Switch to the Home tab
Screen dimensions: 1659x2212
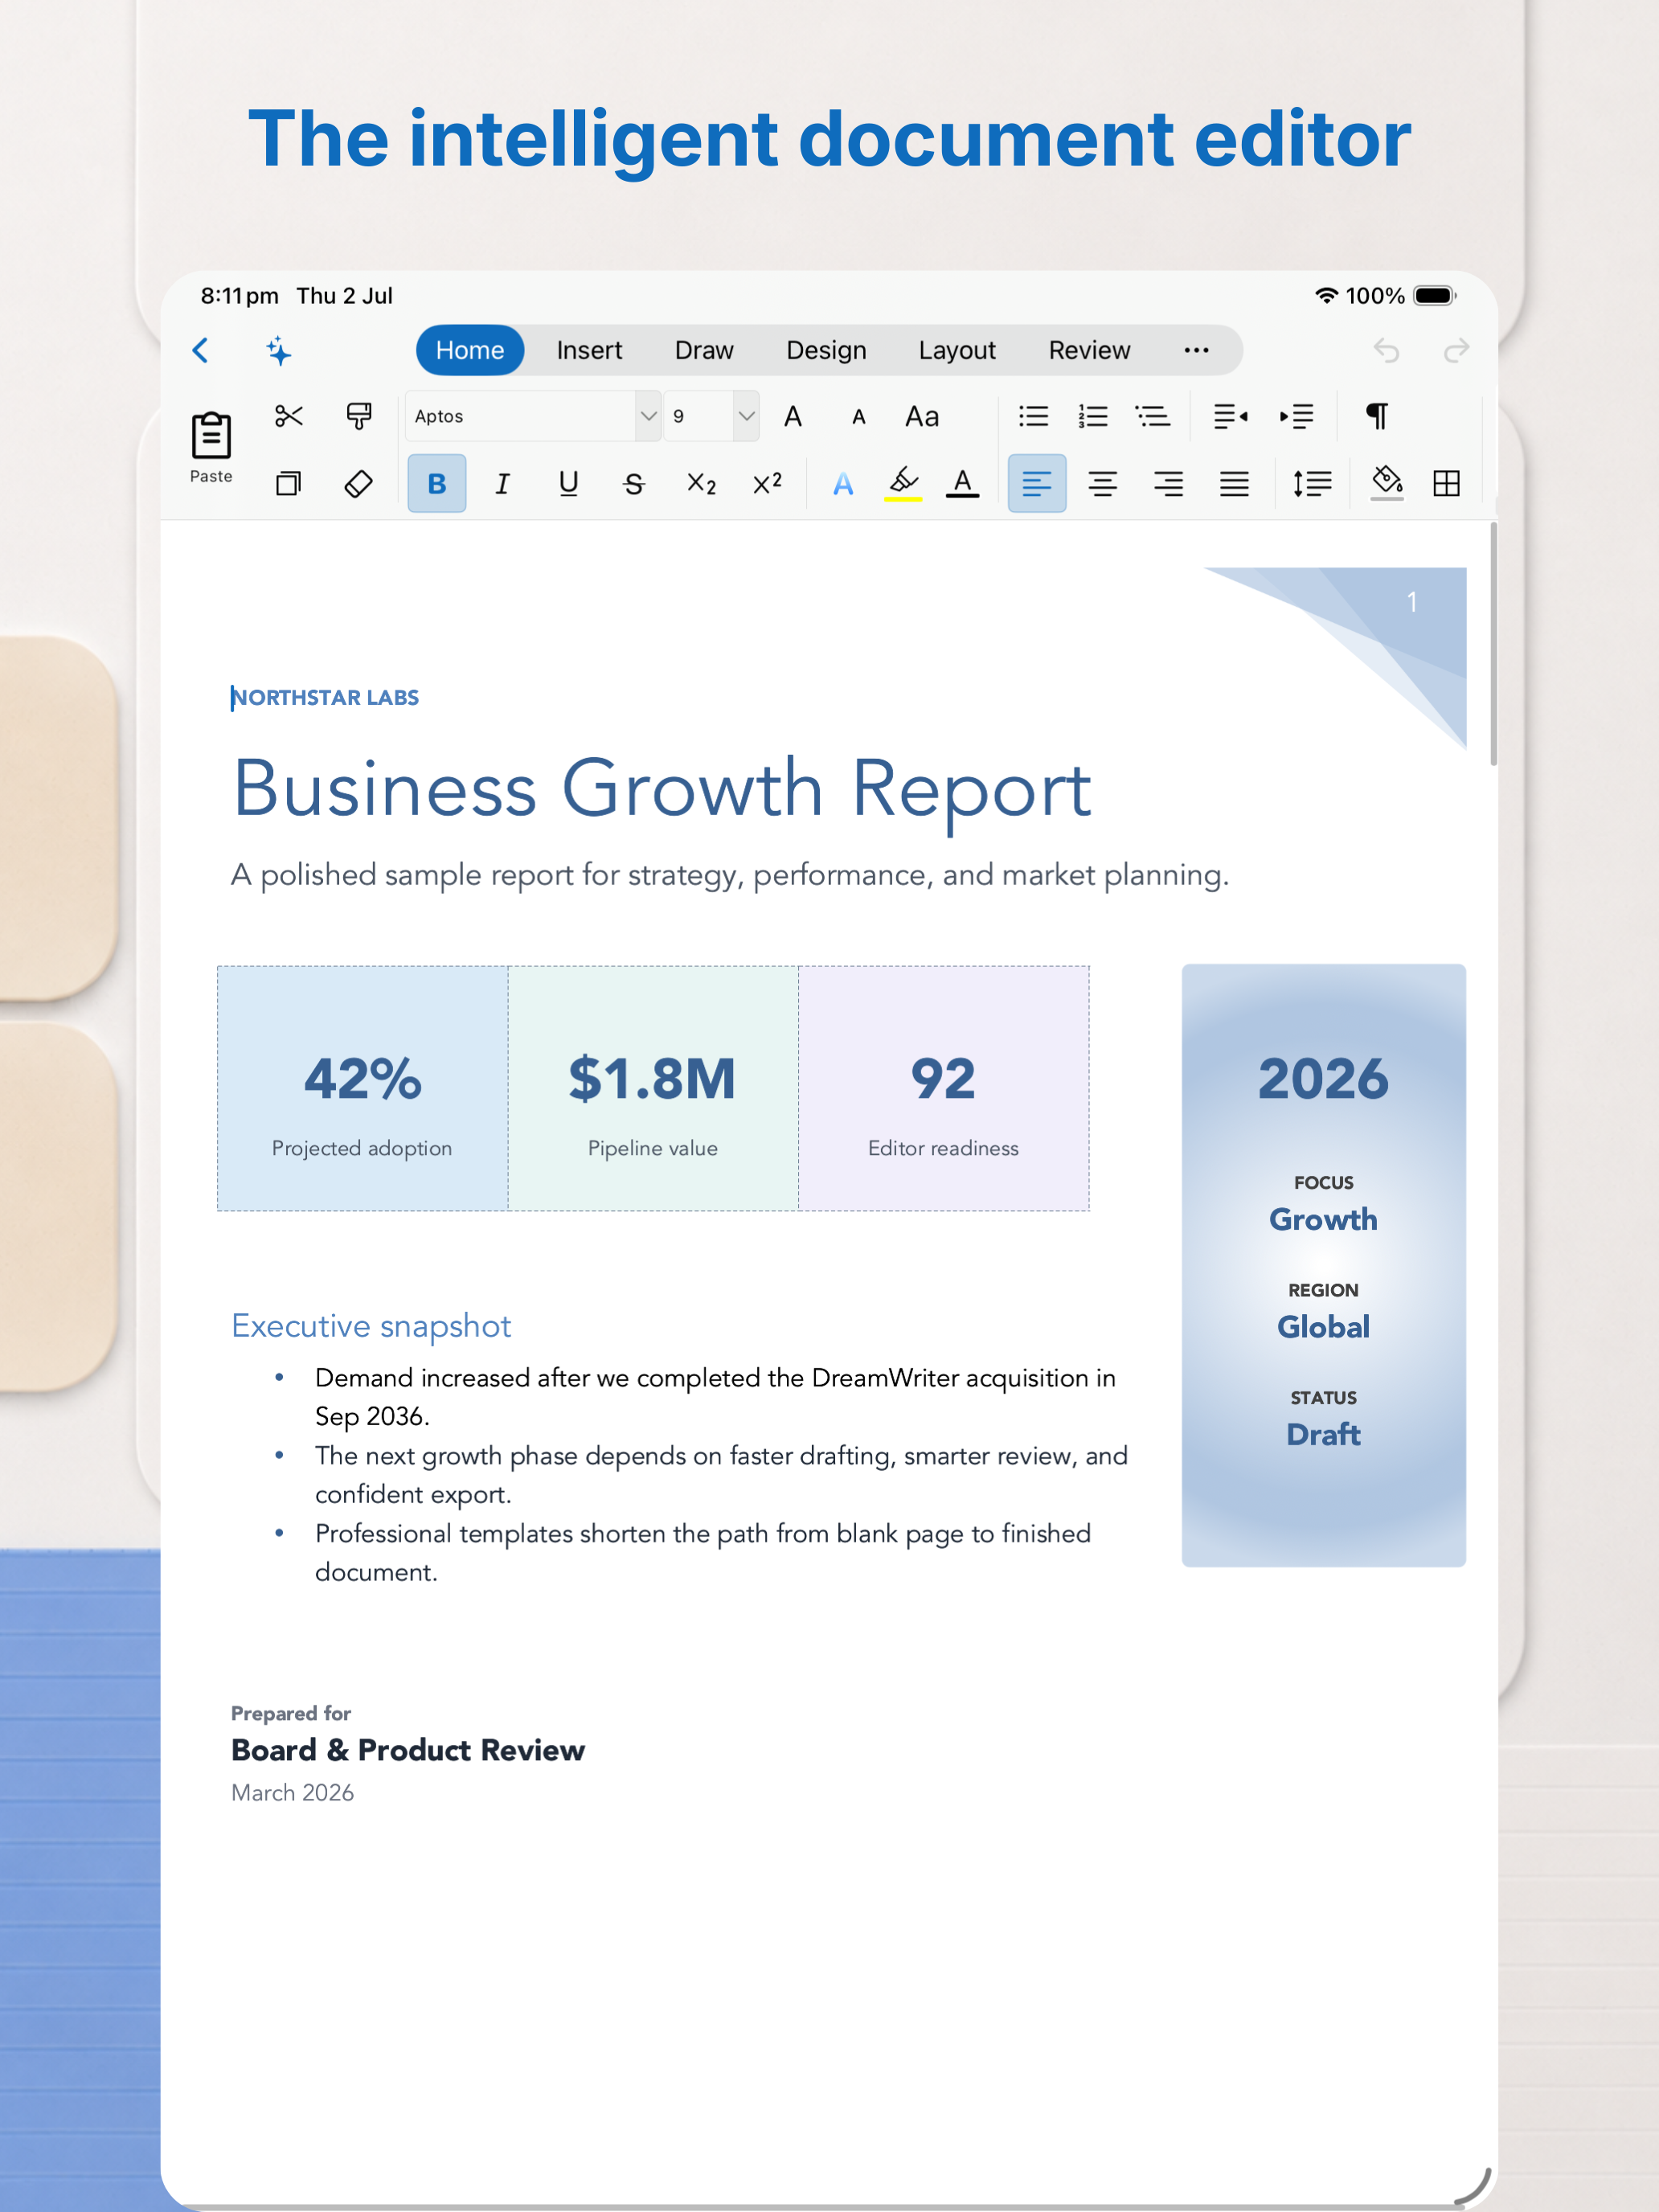[470, 350]
